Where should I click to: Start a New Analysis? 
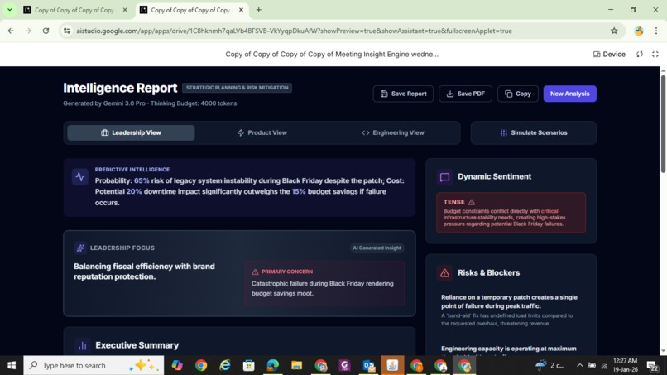[569, 94]
